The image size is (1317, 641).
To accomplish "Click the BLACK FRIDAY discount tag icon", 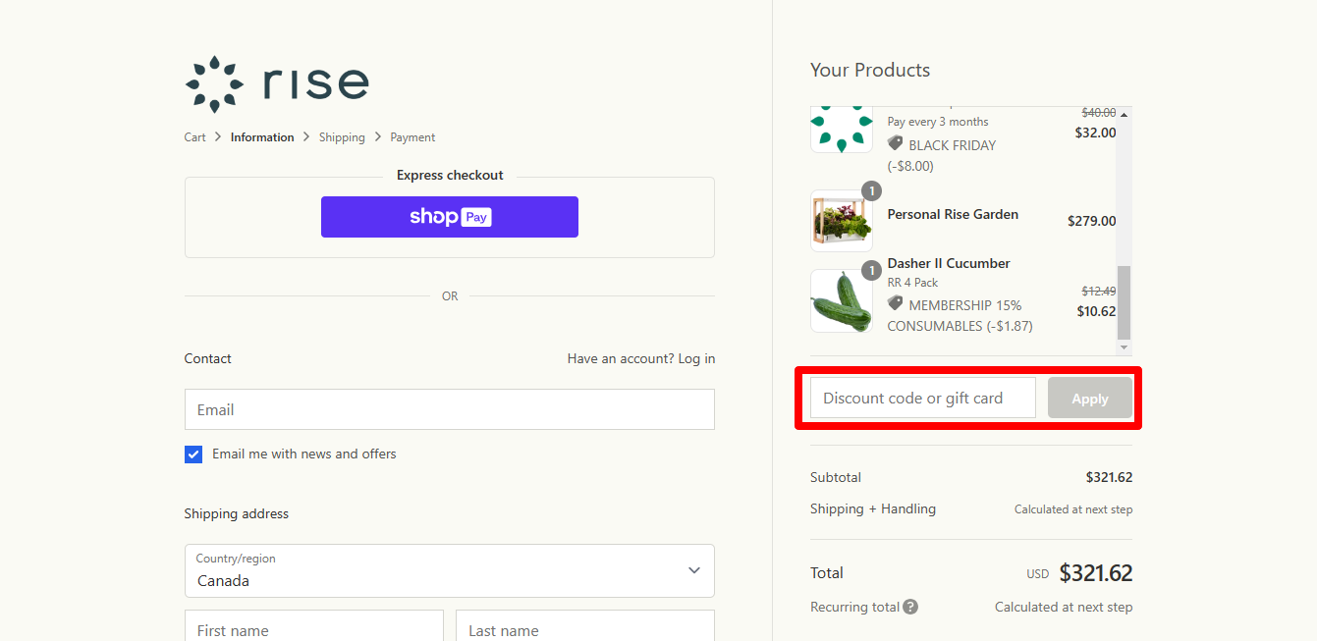I will pyautogui.click(x=895, y=143).
